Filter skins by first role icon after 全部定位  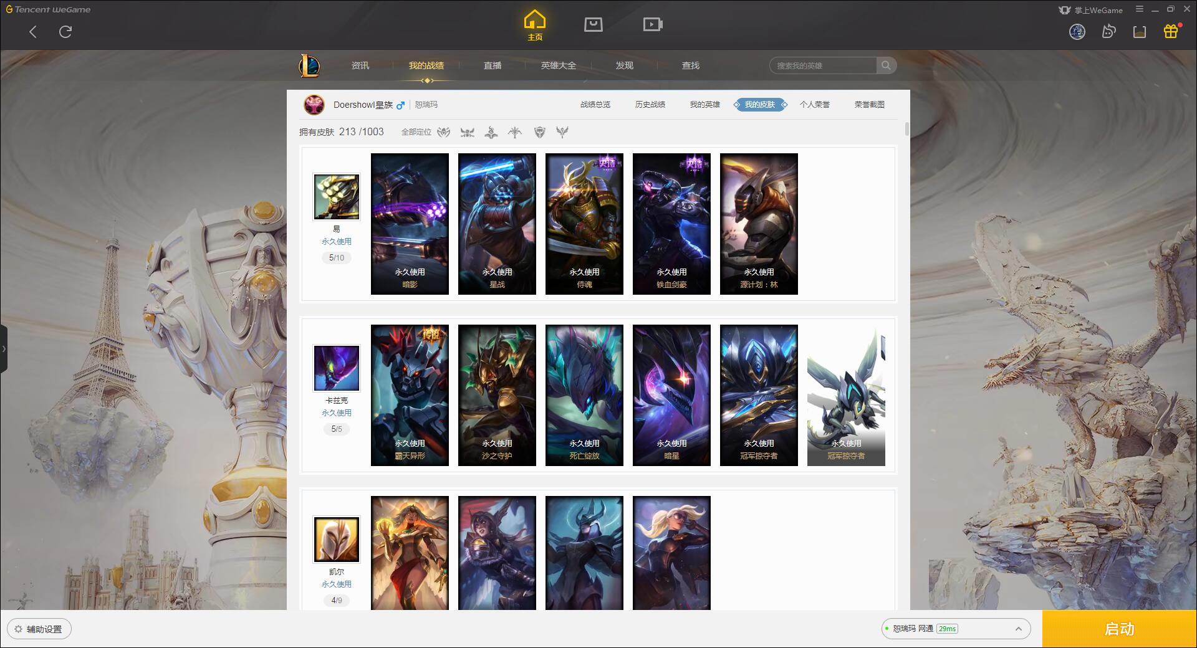tap(444, 132)
